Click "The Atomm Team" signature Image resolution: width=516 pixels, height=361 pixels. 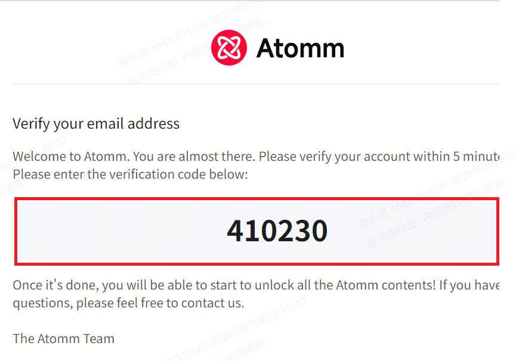point(64,339)
